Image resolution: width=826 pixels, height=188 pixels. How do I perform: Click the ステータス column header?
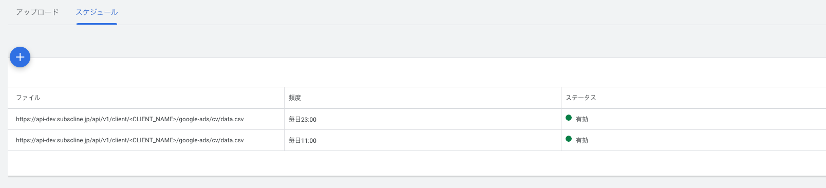pos(581,98)
